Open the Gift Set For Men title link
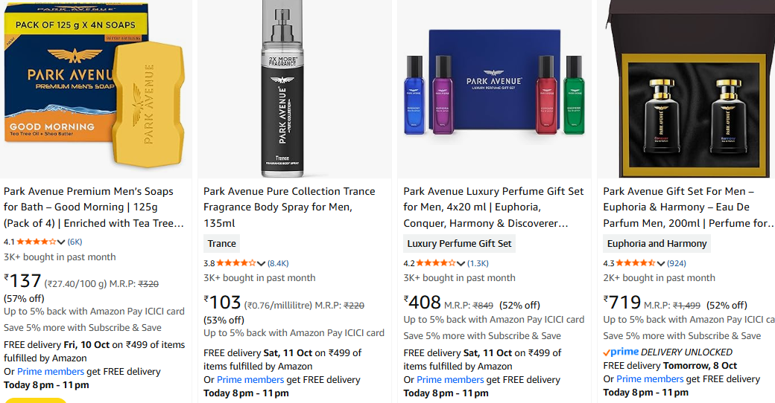The width and height of the screenshot is (775, 403). (689, 207)
